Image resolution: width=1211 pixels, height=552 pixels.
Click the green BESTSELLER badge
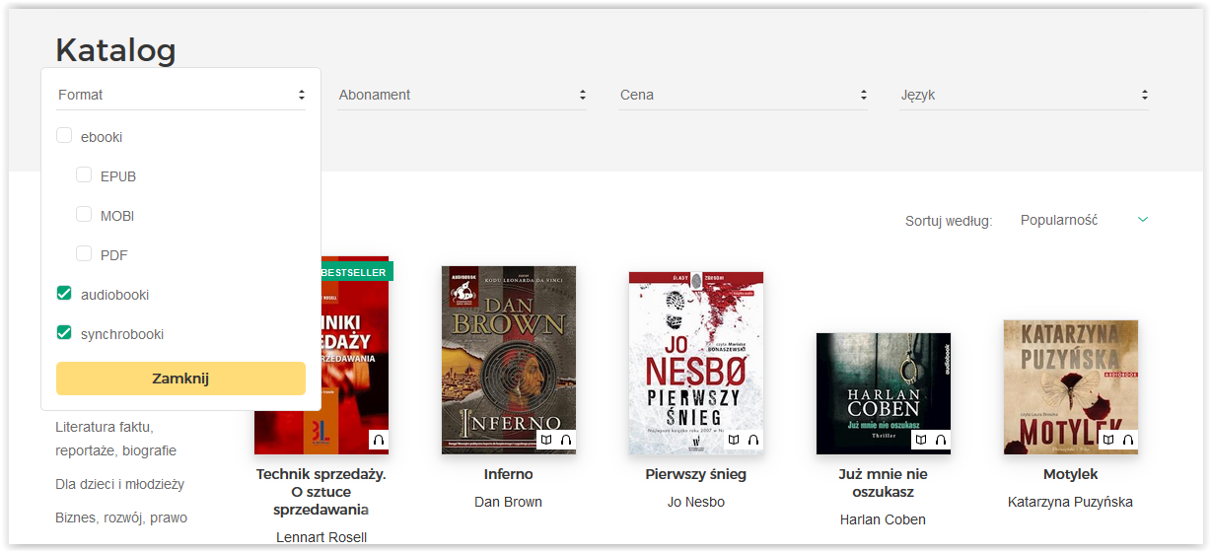pyautogui.click(x=356, y=272)
